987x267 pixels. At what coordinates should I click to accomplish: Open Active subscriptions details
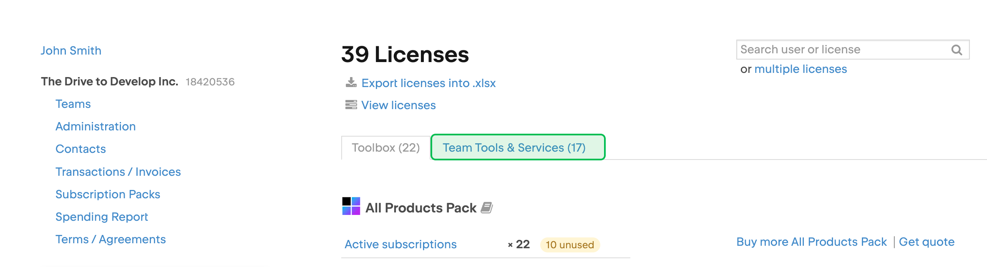[x=400, y=244]
